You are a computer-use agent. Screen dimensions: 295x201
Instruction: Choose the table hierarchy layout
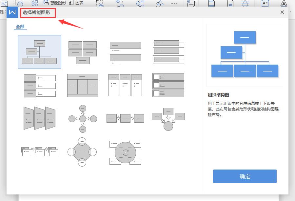(x=83, y=85)
